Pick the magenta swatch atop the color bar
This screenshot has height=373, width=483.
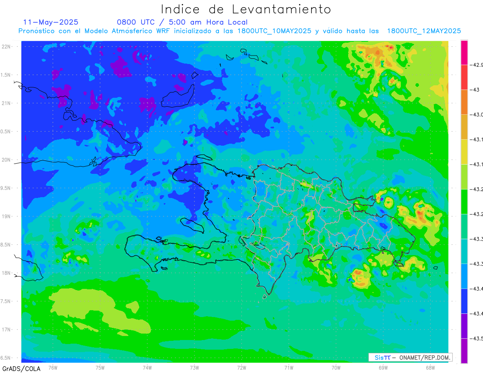[464, 52]
